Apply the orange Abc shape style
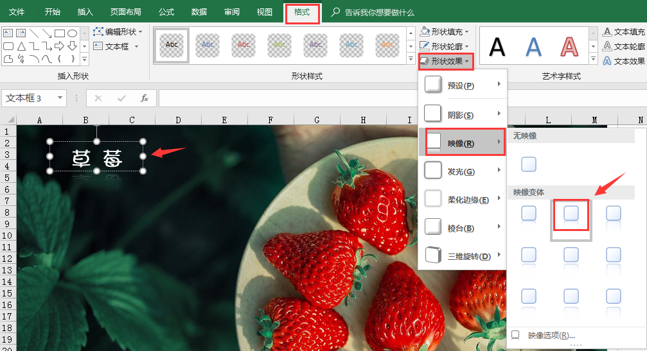The height and width of the screenshot is (351, 647). [387, 46]
